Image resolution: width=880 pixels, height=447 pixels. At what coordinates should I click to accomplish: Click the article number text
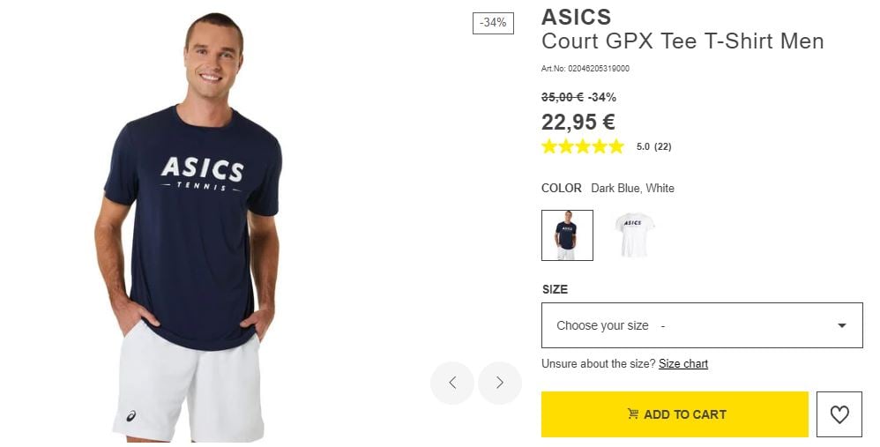585,69
